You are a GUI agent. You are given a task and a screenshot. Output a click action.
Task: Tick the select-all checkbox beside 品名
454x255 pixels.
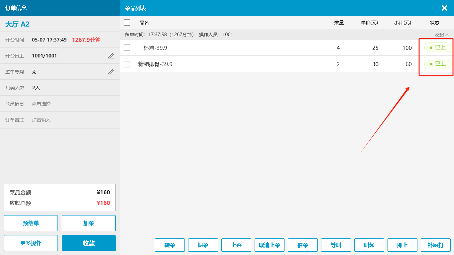[x=127, y=23]
